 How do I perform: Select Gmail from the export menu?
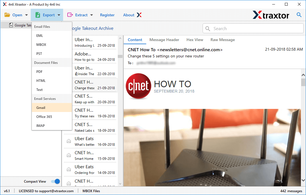41,108
